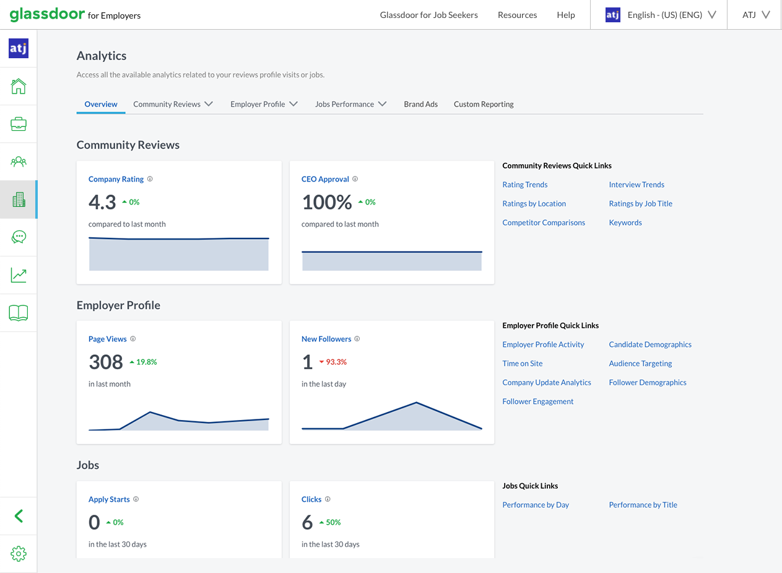782x573 pixels.
Task: Open Resources via the book icon
Action: 19,312
